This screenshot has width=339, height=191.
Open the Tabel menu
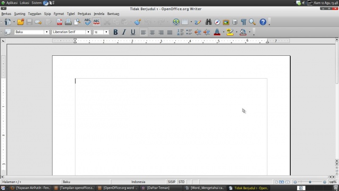71,14
